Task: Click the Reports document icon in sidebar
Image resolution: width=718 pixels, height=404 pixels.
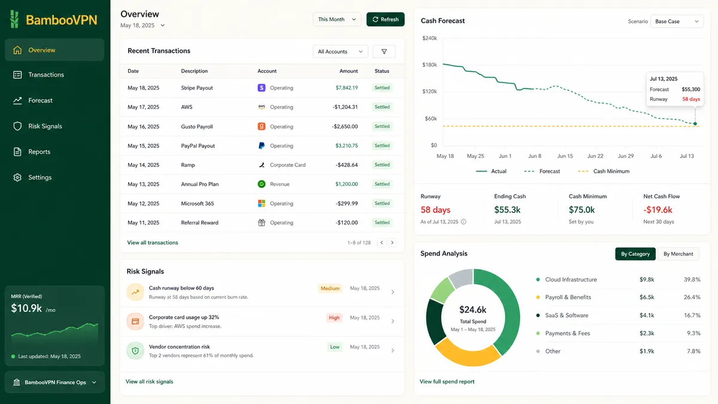Action: tap(17, 152)
